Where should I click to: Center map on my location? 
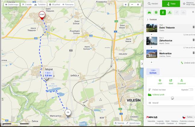point(126,5)
